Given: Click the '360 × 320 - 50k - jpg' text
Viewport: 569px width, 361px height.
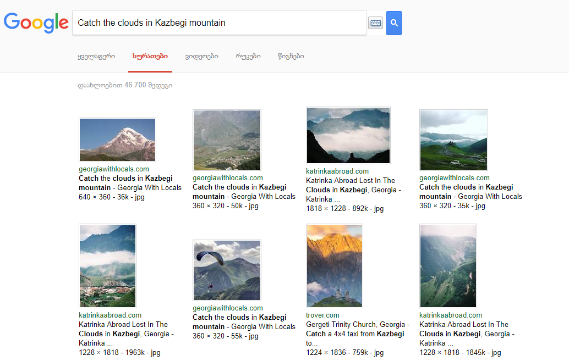Looking at the screenshot, I should (226, 206).
